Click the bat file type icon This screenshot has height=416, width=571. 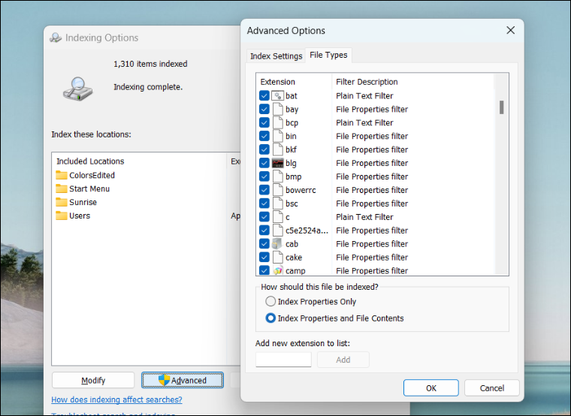point(277,96)
